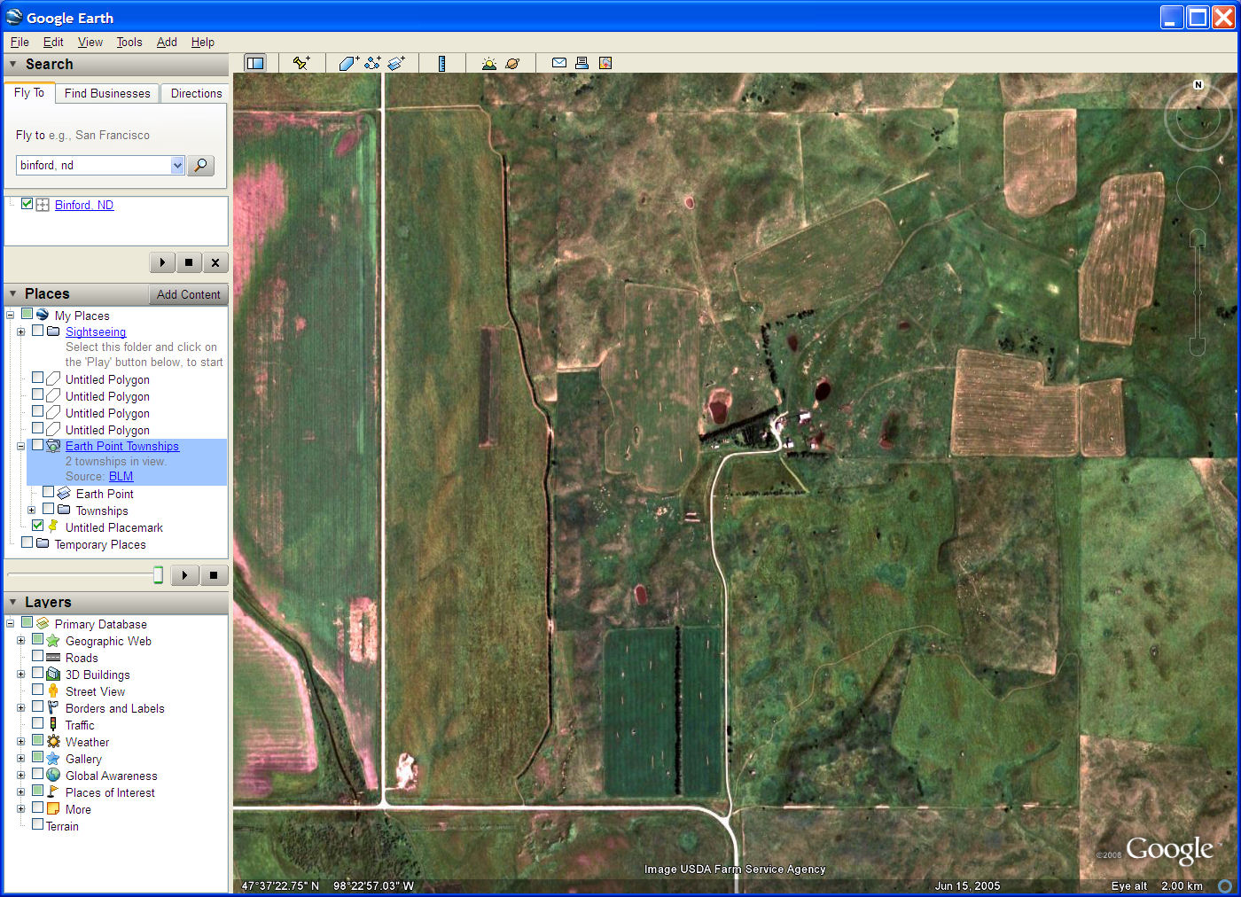Viewport: 1241px width, 897px height.
Task: Click the Add Content button
Action: [x=188, y=294]
